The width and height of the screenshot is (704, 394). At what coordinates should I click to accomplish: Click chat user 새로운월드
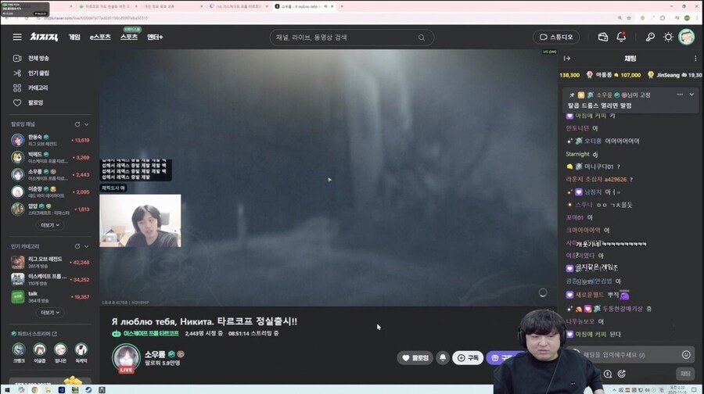tap(590, 295)
